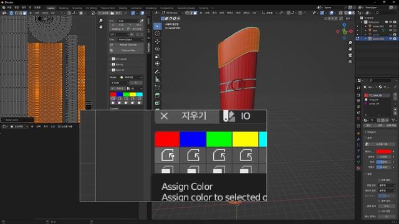Image resolution: width=399 pixels, height=224 pixels.
Task: Switch to the Shading workspace tab
Action: click(x=123, y=8)
